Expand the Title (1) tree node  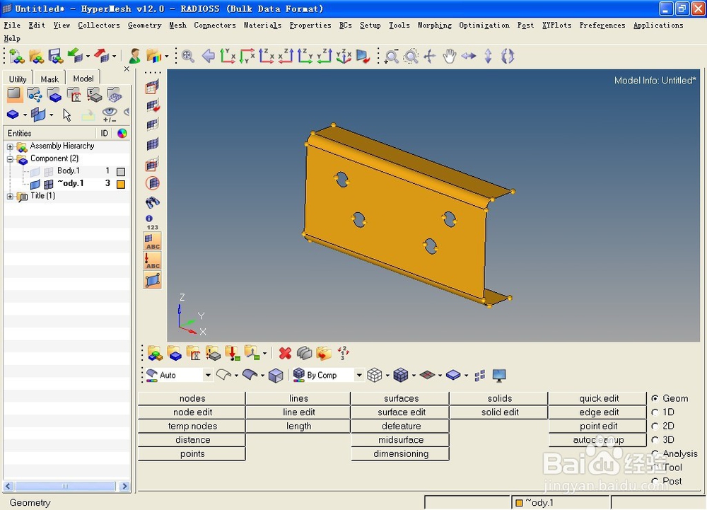[x=10, y=197]
